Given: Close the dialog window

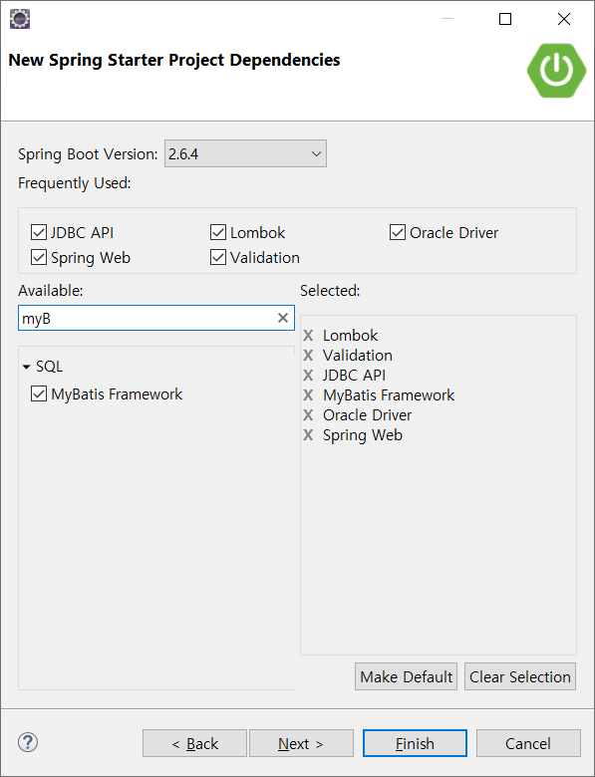Looking at the screenshot, I should pos(564,19).
